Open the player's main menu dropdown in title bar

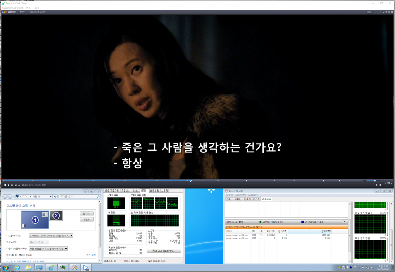pos(10,12)
